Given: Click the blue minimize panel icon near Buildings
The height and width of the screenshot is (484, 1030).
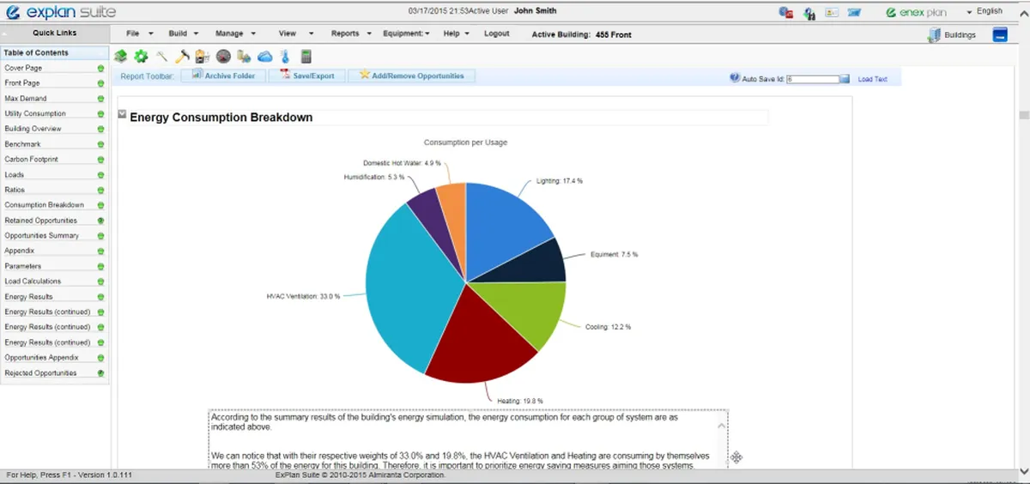Looking at the screenshot, I should pos(999,34).
